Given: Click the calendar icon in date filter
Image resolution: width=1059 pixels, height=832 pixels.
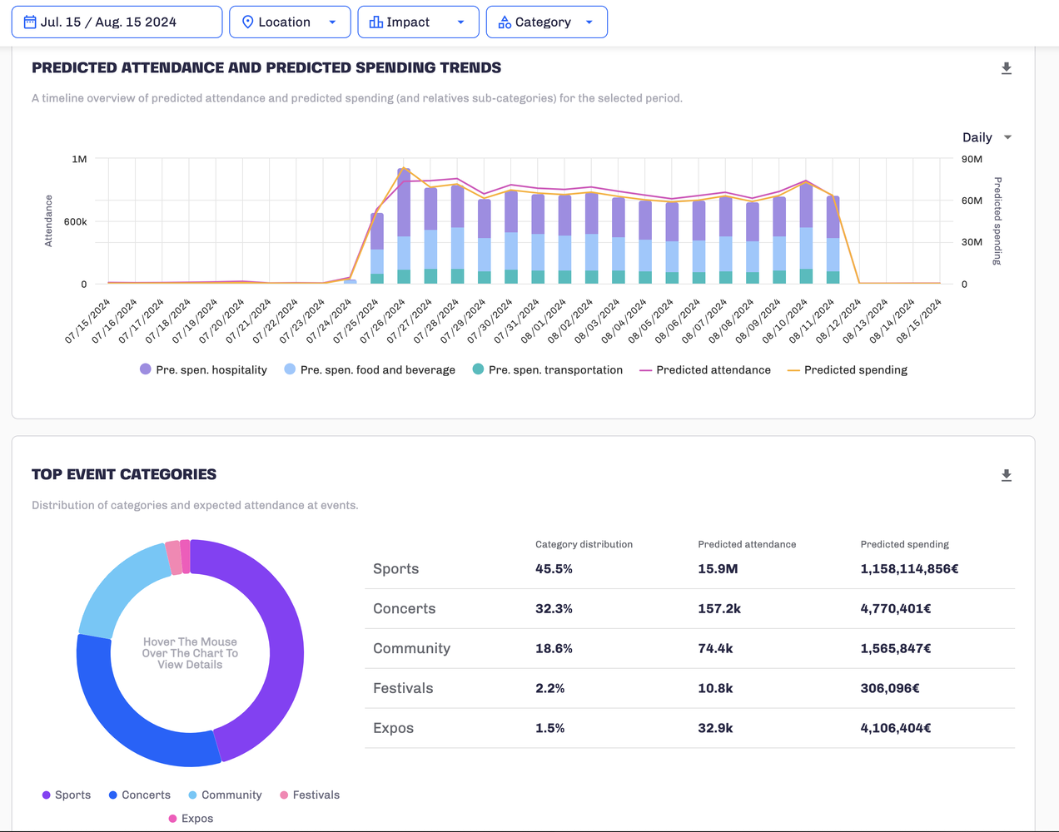Looking at the screenshot, I should click(30, 22).
